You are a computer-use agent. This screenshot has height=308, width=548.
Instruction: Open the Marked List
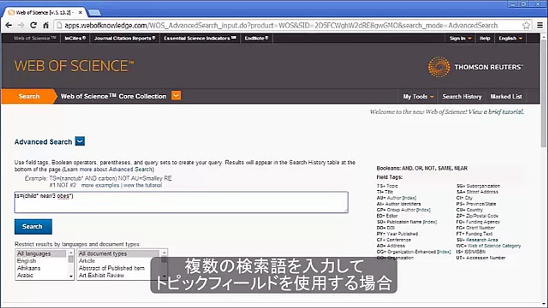[x=506, y=97]
